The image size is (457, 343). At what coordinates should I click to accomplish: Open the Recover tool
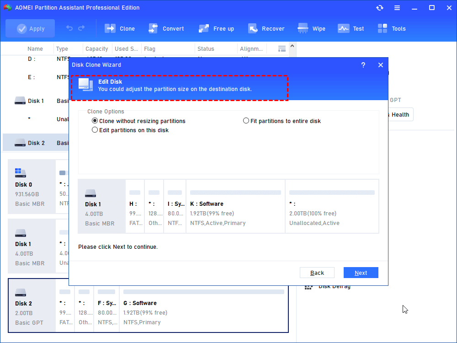[x=266, y=28]
